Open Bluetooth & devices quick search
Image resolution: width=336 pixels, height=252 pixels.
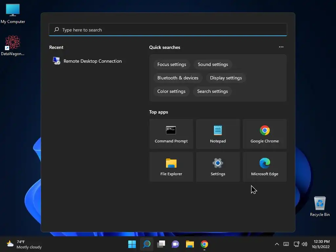pyautogui.click(x=178, y=78)
